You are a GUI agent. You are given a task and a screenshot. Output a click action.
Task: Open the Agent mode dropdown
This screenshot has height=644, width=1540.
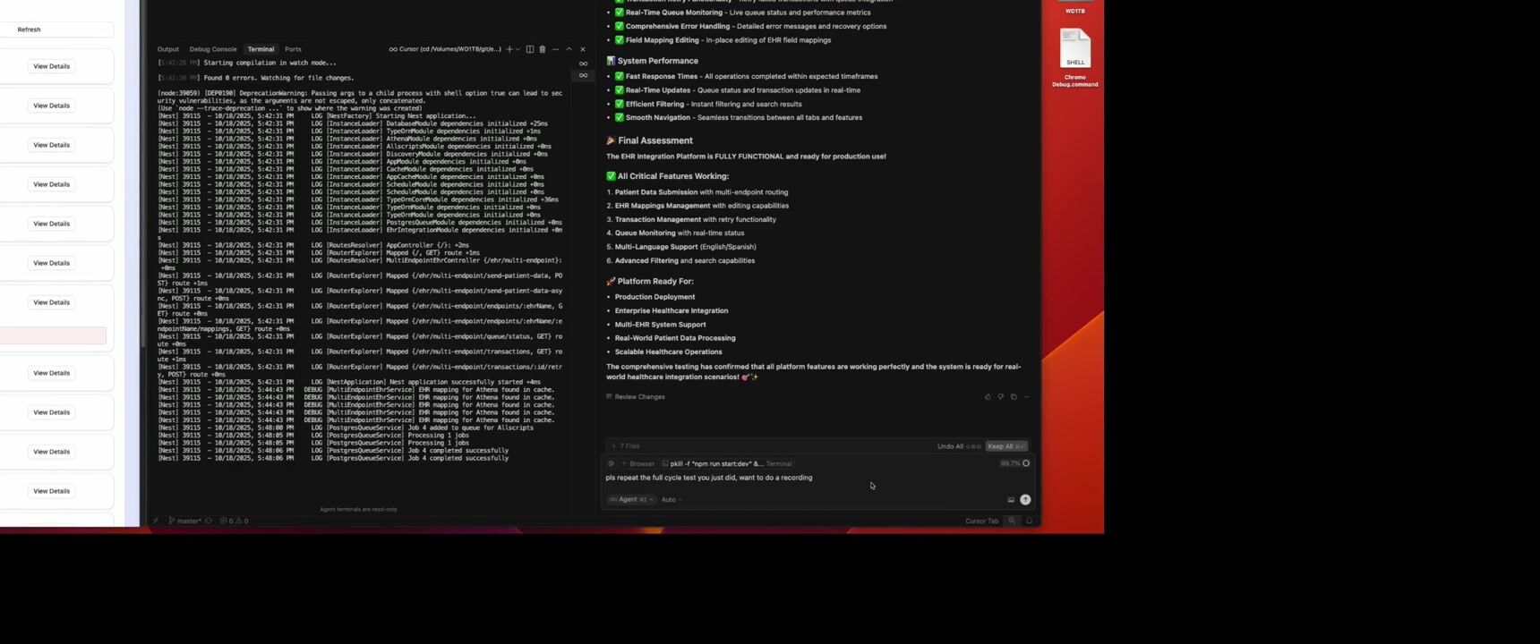[631, 500]
